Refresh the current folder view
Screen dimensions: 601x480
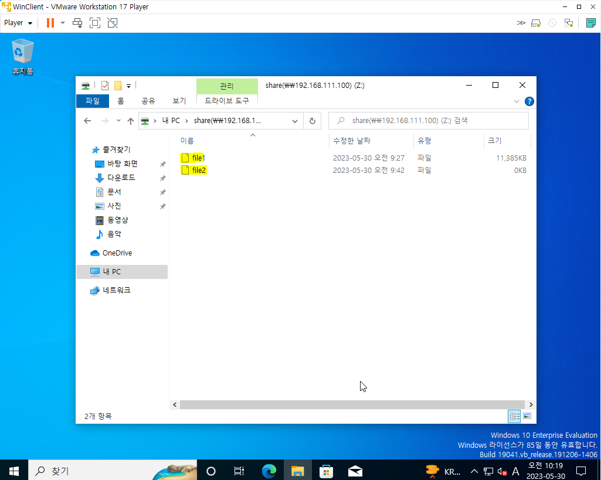pos(313,121)
